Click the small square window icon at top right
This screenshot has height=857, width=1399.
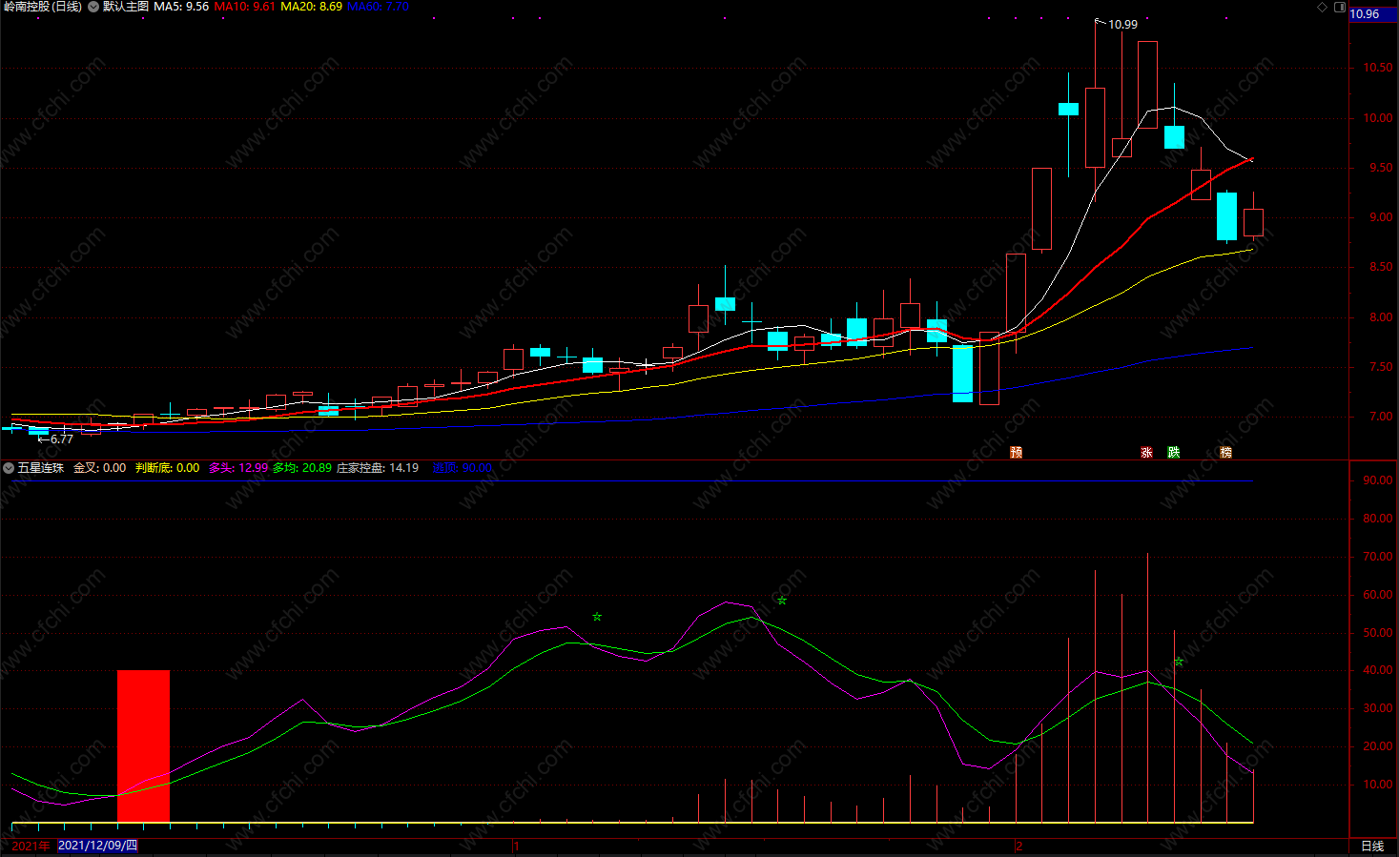point(1339,7)
